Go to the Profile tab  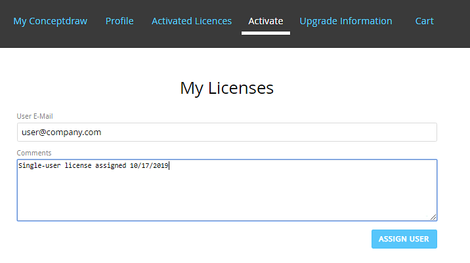click(119, 21)
